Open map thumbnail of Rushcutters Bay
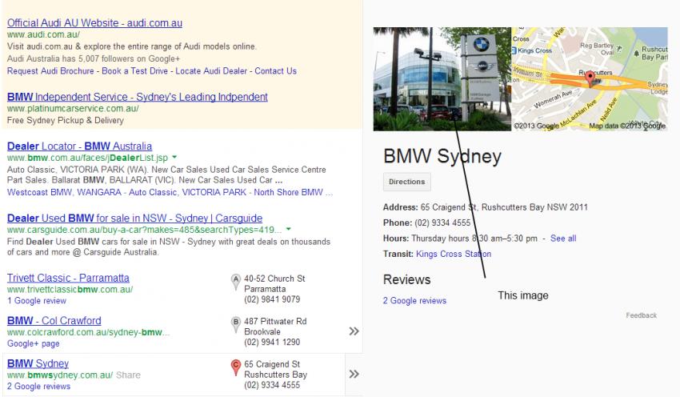 pyautogui.click(x=590, y=79)
